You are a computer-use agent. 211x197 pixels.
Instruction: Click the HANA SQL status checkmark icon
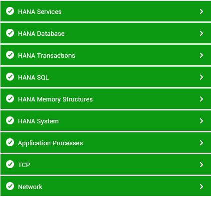coord(10,77)
